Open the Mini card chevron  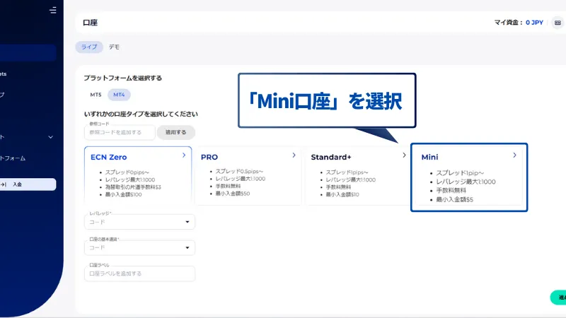[515, 155]
